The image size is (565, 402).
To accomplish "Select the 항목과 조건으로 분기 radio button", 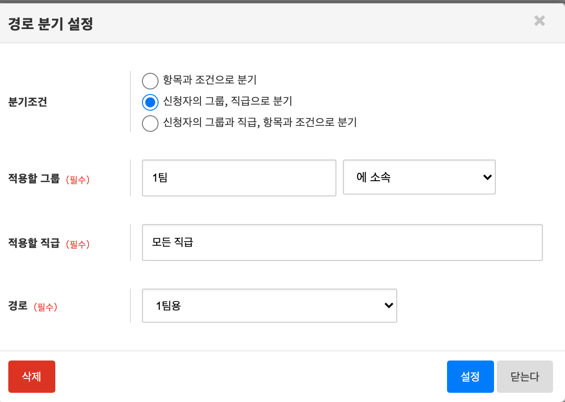I will [x=150, y=81].
